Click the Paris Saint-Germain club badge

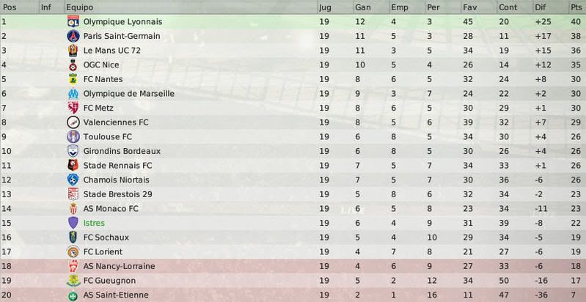pos(73,36)
